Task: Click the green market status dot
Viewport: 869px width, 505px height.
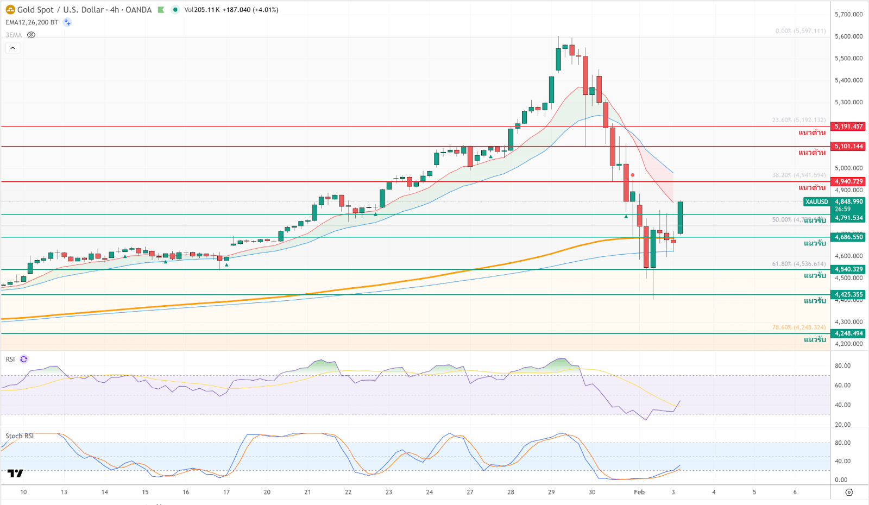Action: (175, 10)
